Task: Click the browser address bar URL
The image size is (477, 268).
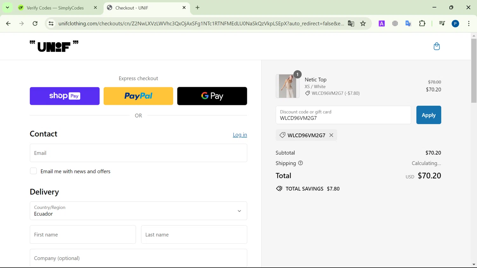Action: point(201,23)
